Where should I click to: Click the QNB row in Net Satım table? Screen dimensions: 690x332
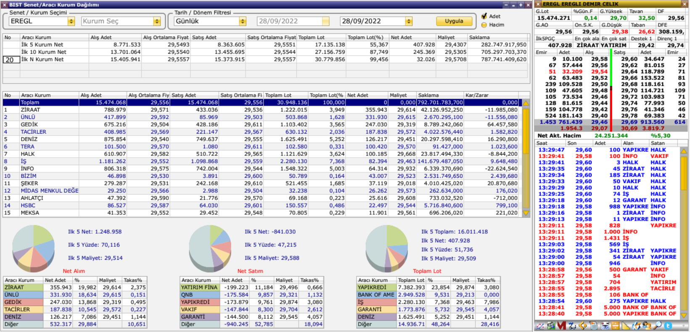coord(252,295)
